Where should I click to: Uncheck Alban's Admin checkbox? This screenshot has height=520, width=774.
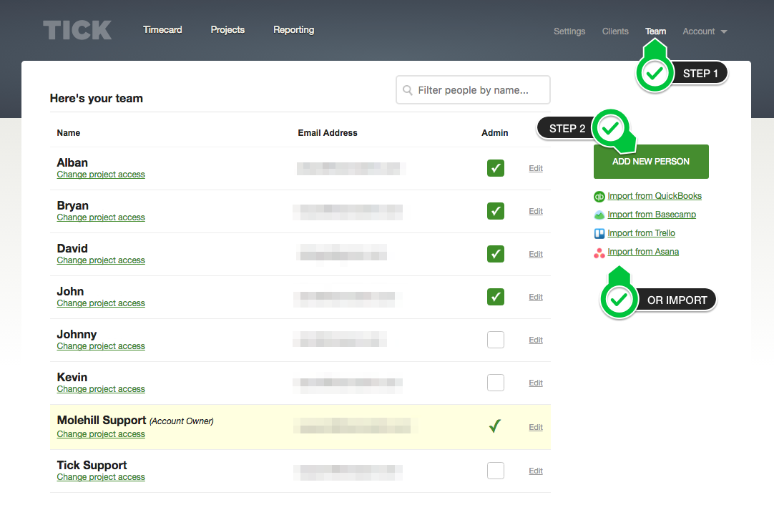click(x=496, y=168)
